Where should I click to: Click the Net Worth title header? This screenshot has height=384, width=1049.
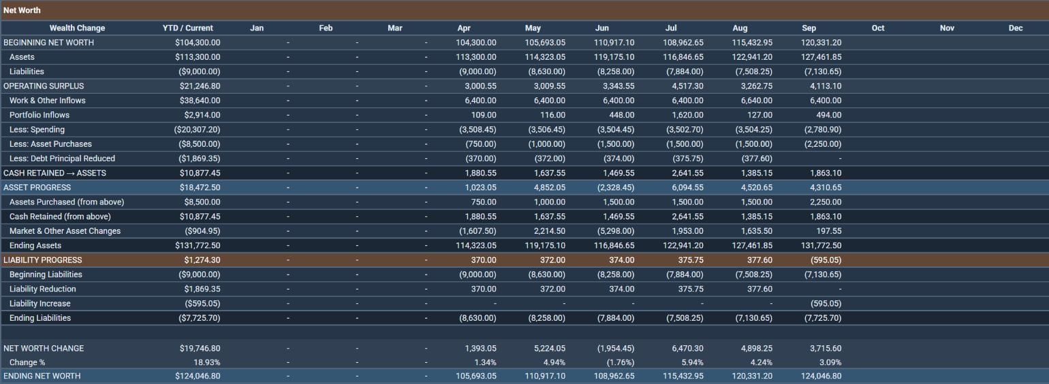click(22, 10)
